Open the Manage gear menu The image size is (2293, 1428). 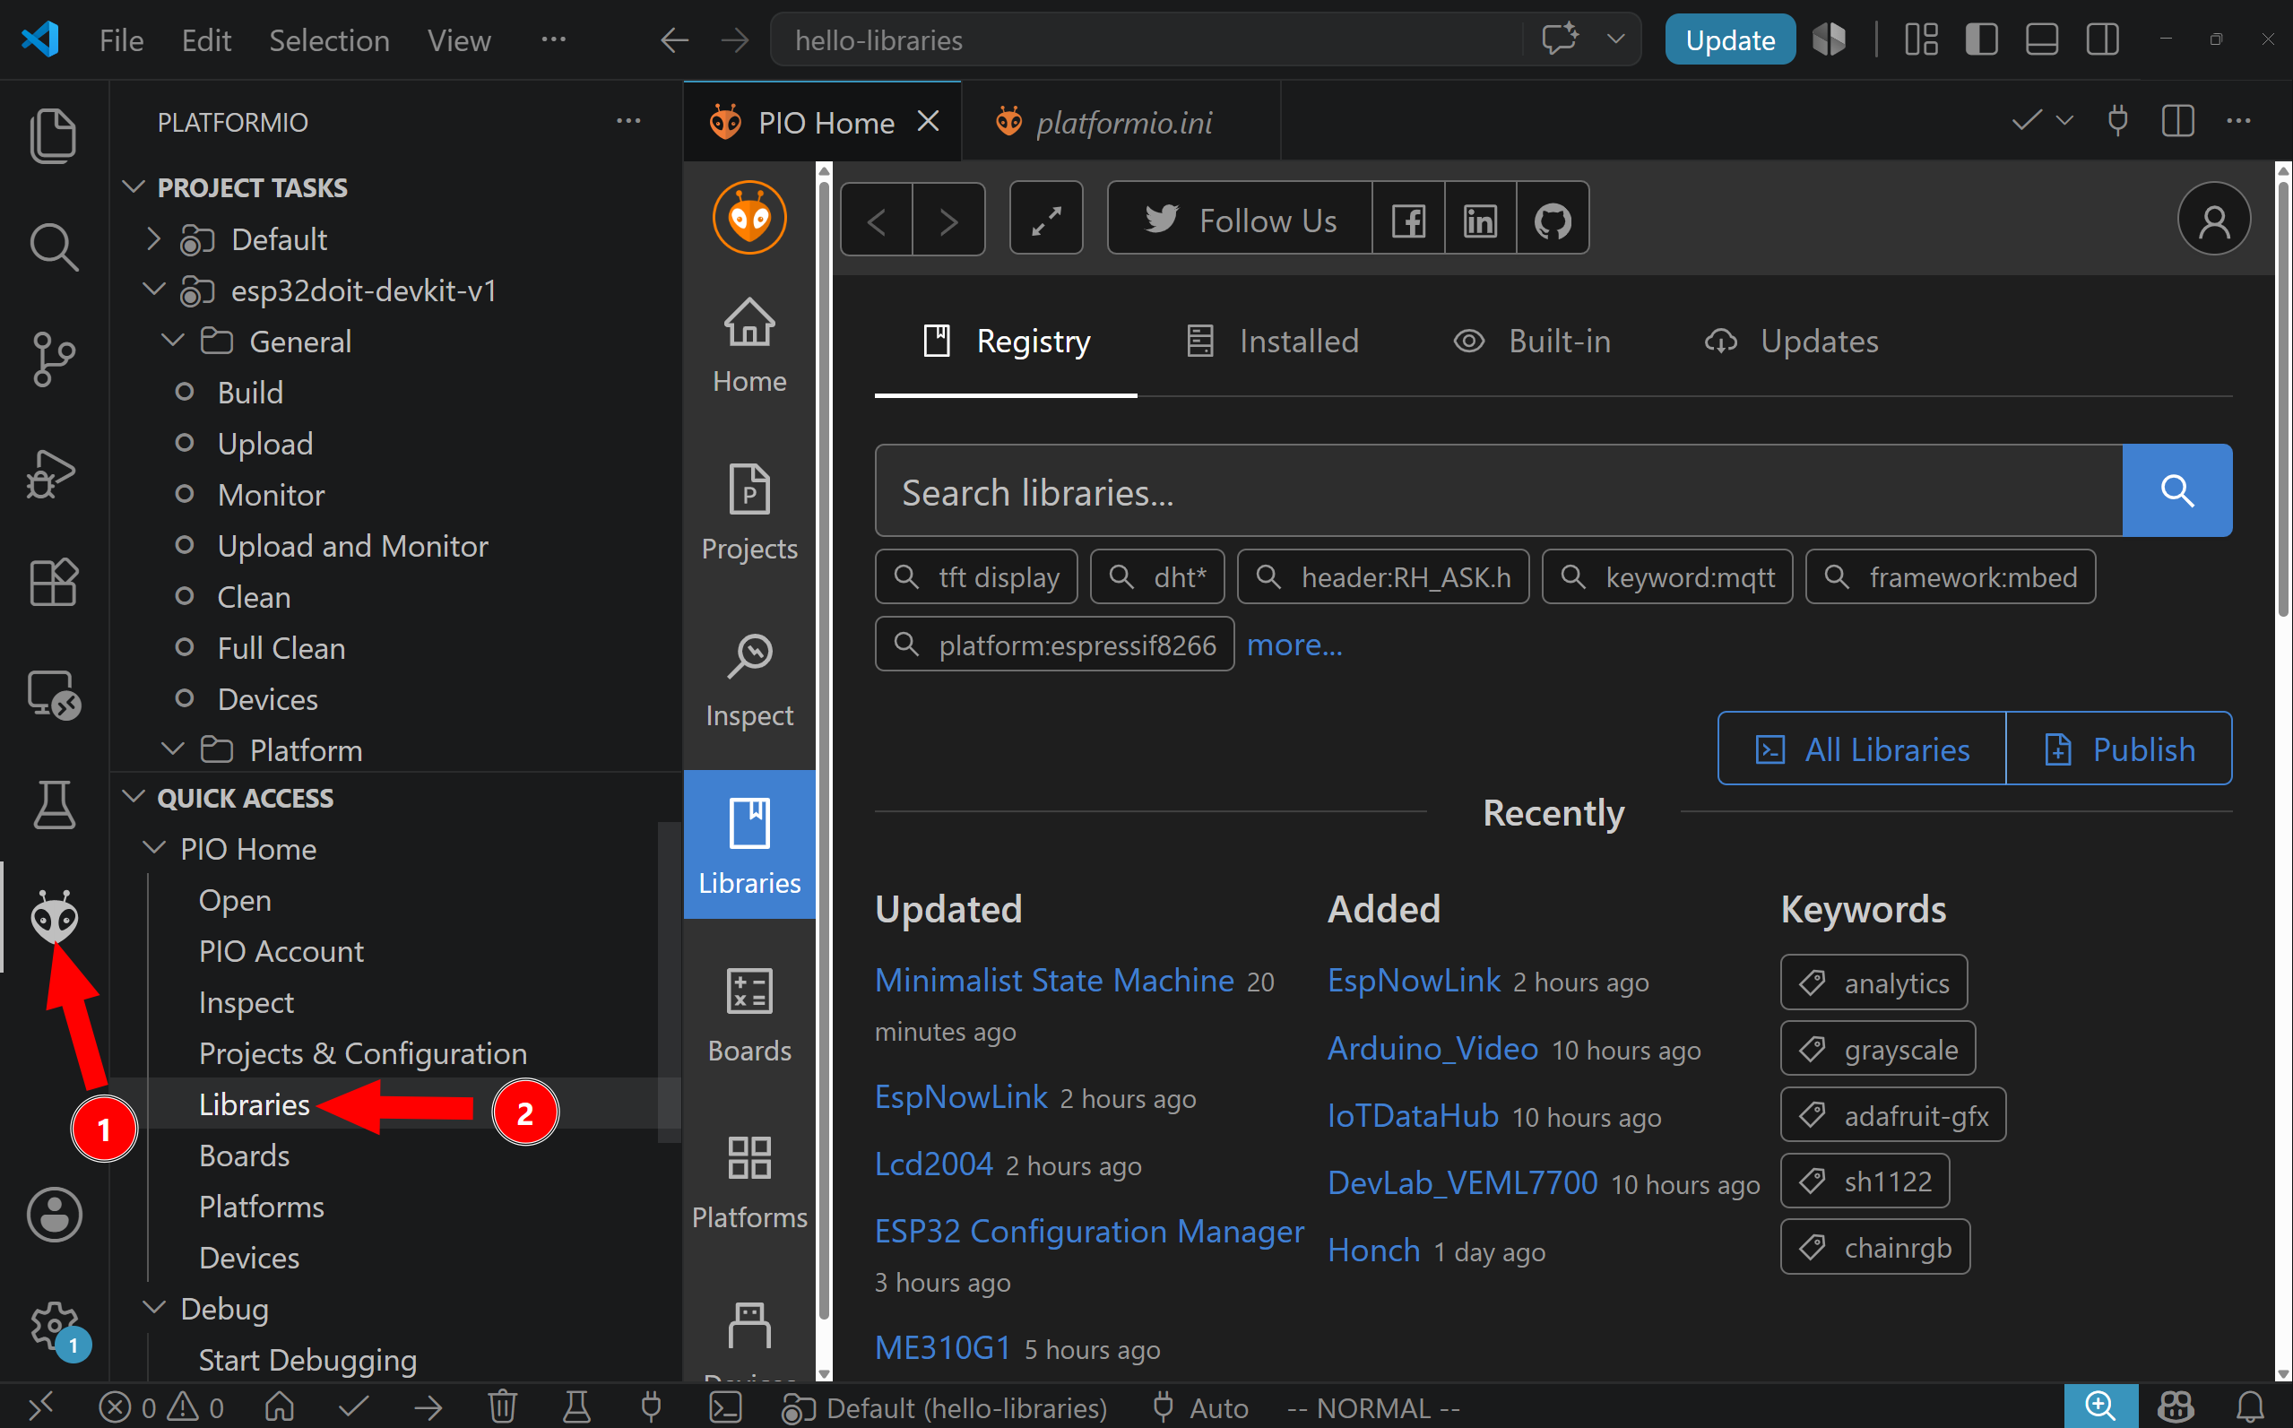[x=55, y=1327]
